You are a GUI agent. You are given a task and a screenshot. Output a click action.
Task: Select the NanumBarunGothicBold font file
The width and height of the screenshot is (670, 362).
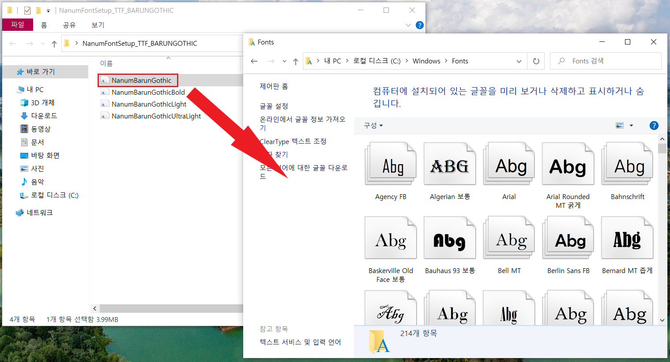(x=143, y=92)
